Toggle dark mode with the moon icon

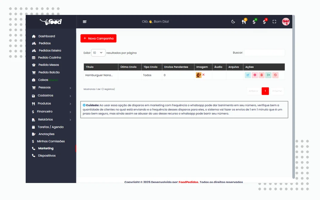pyautogui.click(x=233, y=21)
